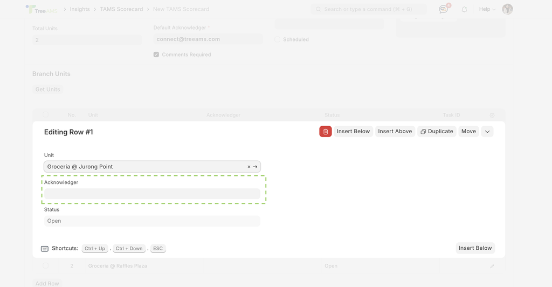Open the chat messages icon
552x287 pixels.
pos(444,9)
